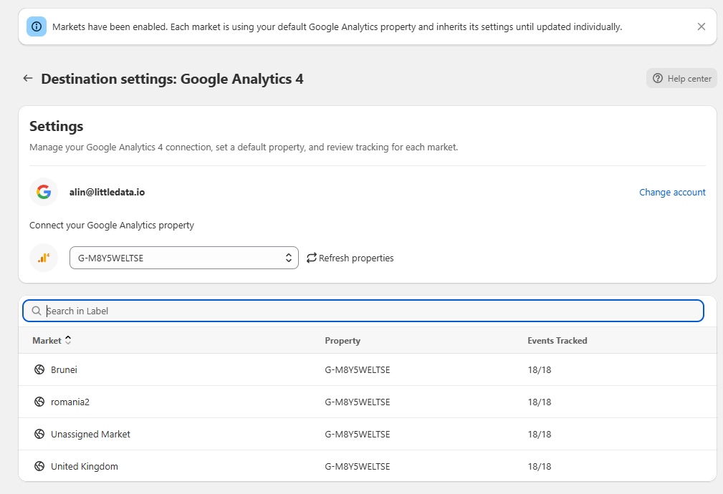Click the globe icon beside United Kingdom

pos(39,467)
